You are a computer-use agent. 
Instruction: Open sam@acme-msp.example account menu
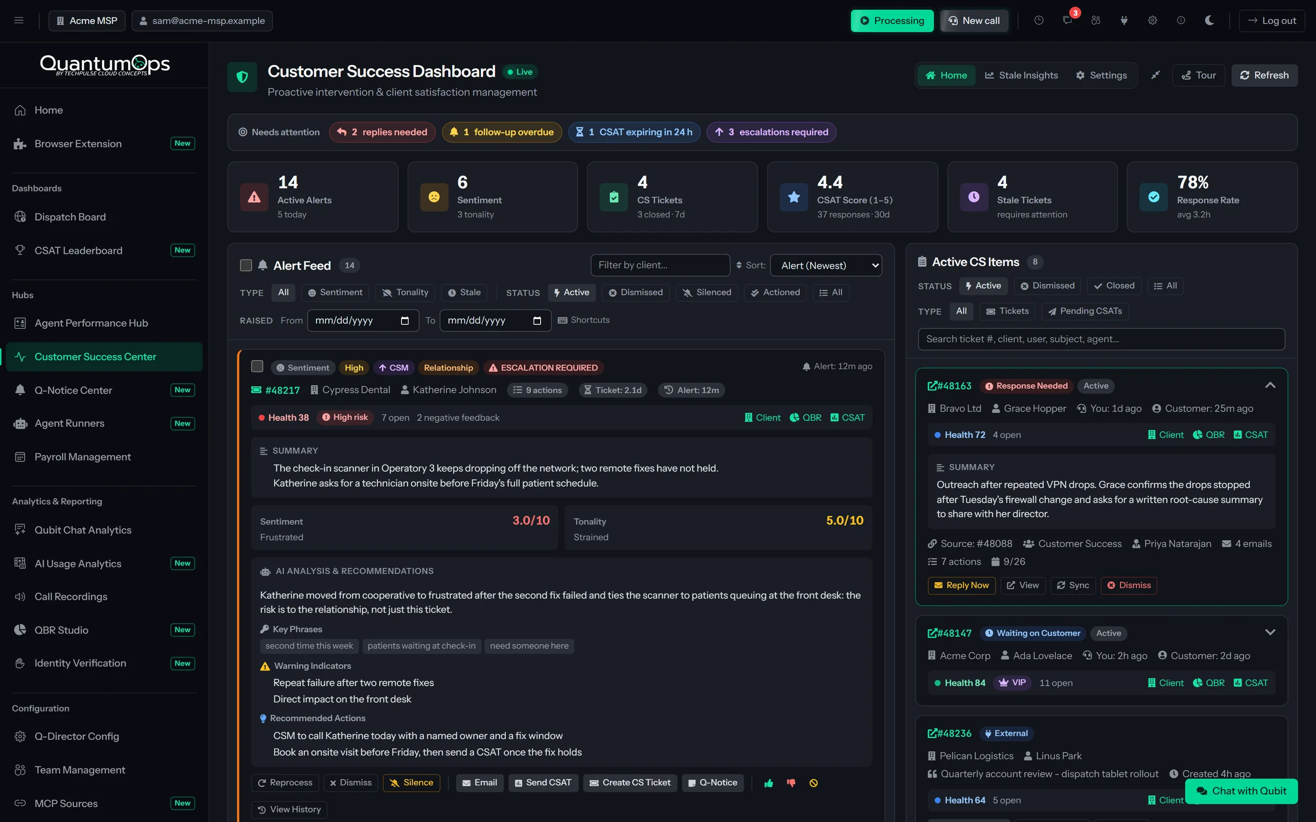click(202, 20)
